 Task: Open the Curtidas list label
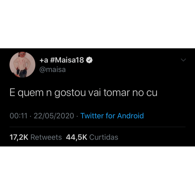pyautogui.click(x=104, y=137)
